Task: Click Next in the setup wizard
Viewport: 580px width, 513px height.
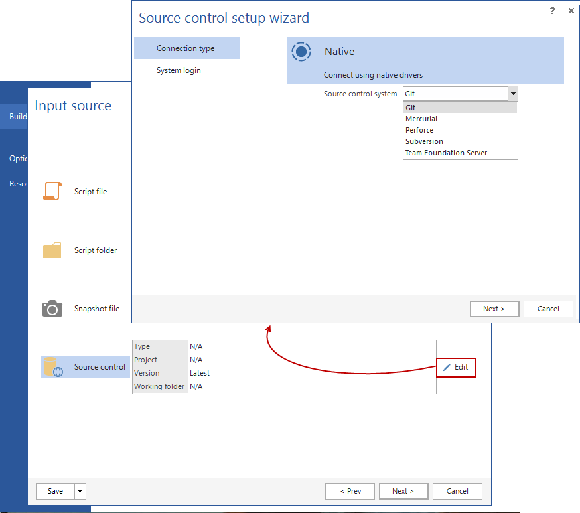Action: 494,309
